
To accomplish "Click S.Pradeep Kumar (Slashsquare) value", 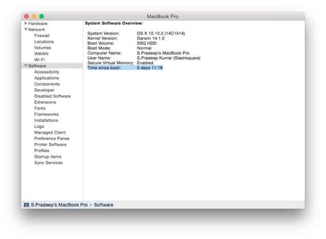I will [168, 58].
